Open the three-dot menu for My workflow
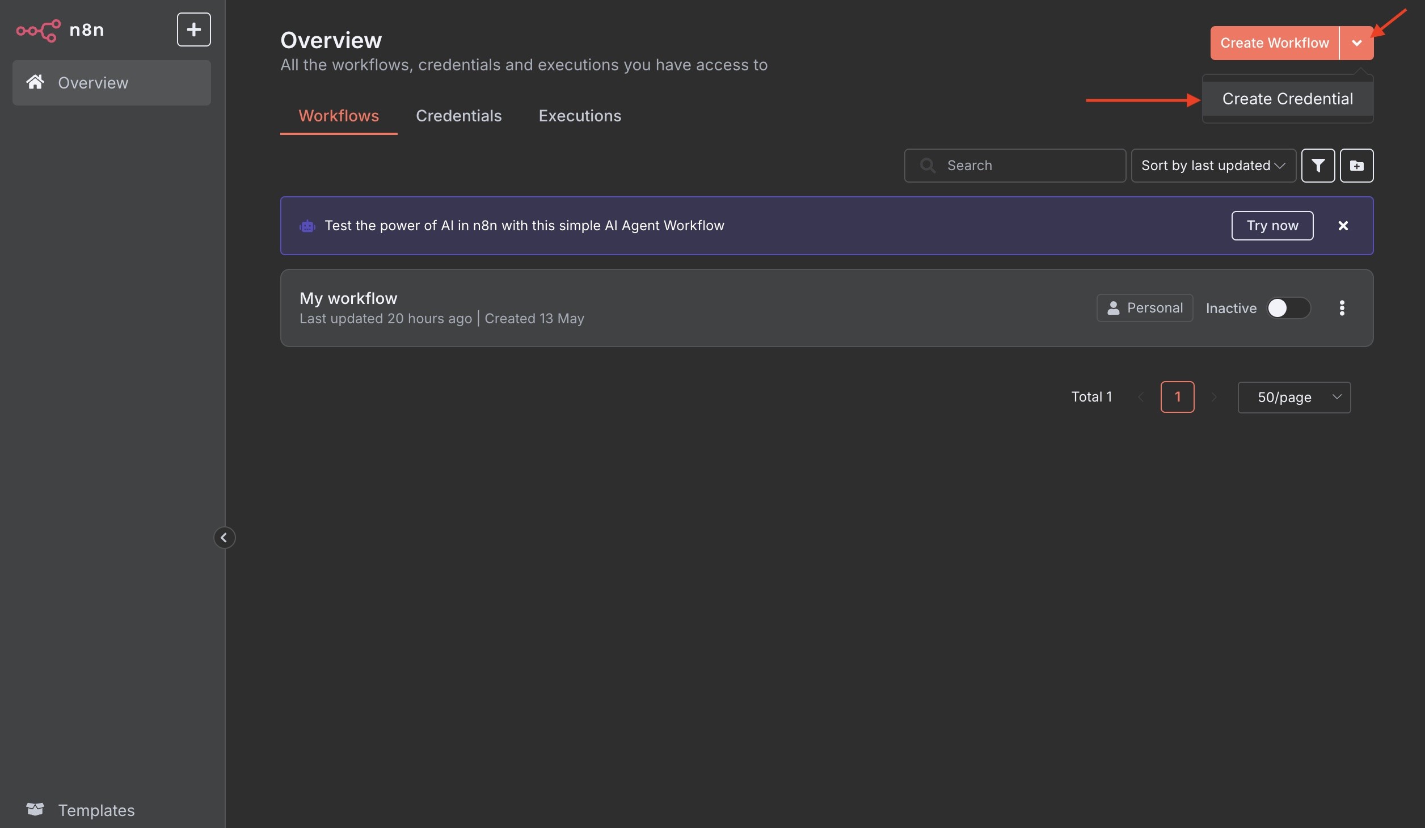Image resolution: width=1425 pixels, height=828 pixels. coord(1342,308)
